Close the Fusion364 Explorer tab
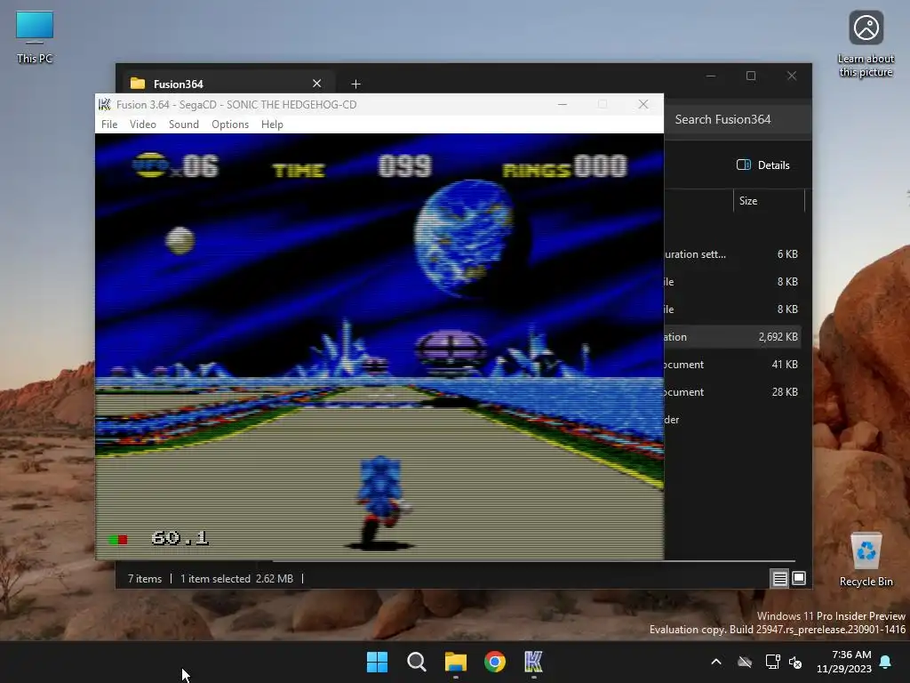The width and height of the screenshot is (910, 683). 317,84
